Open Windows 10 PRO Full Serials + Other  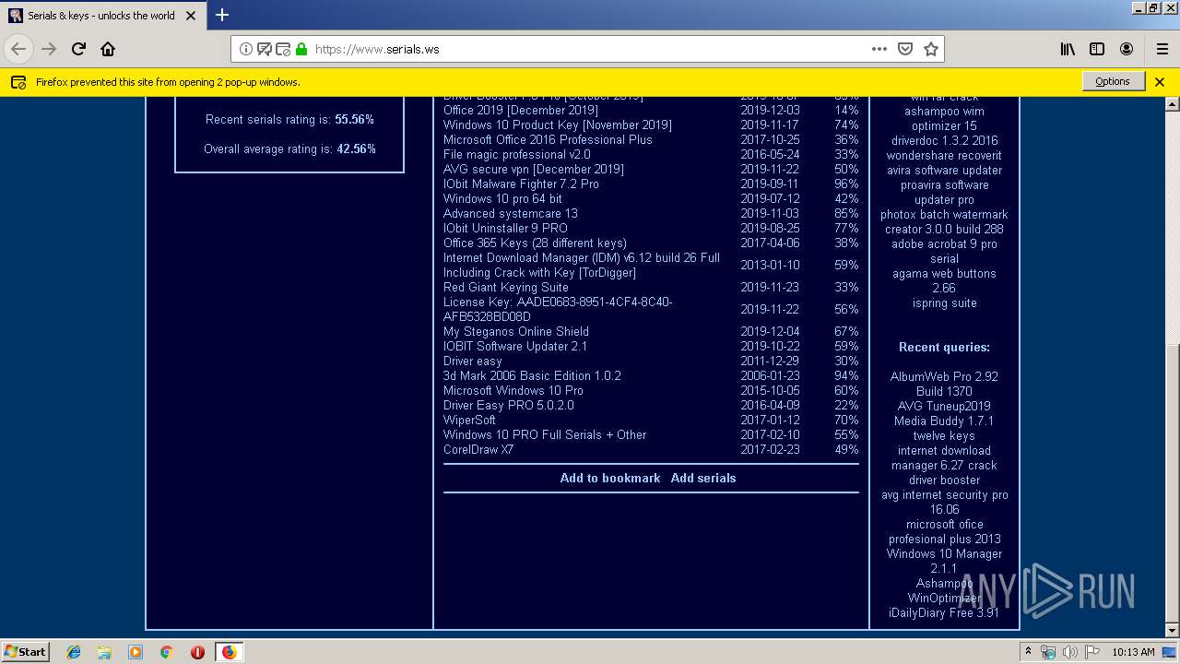(x=545, y=434)
